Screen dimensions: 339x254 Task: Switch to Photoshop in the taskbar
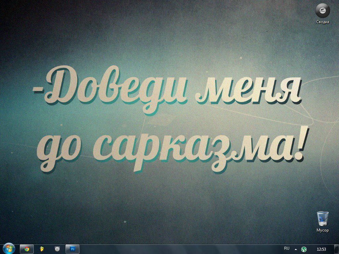click(73, 249)
